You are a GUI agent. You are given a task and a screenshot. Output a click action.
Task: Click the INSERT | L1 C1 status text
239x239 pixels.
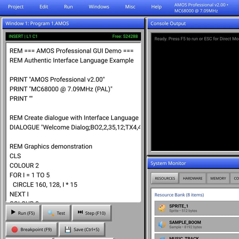point(23,36)
